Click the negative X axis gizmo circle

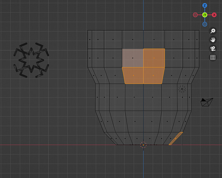(x=195, y=15)
